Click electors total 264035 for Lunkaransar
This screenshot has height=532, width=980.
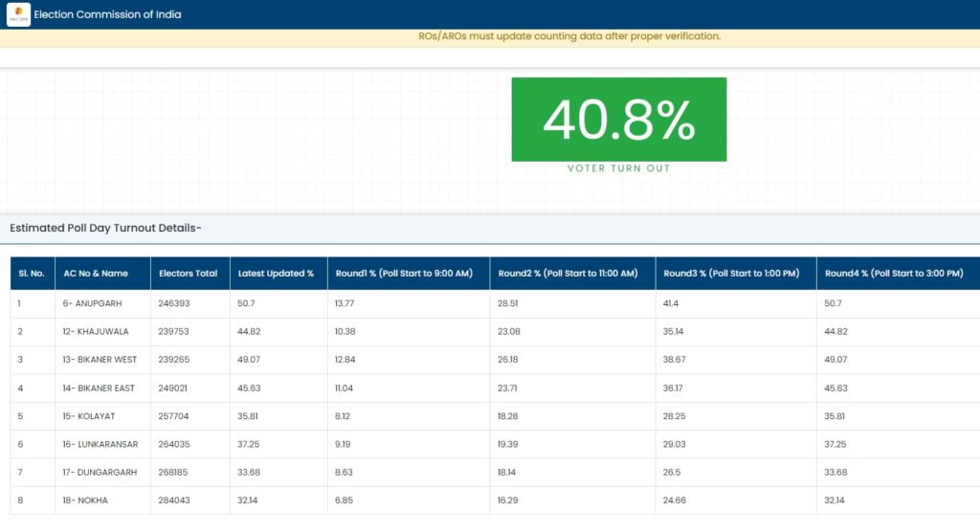point(174,445)
